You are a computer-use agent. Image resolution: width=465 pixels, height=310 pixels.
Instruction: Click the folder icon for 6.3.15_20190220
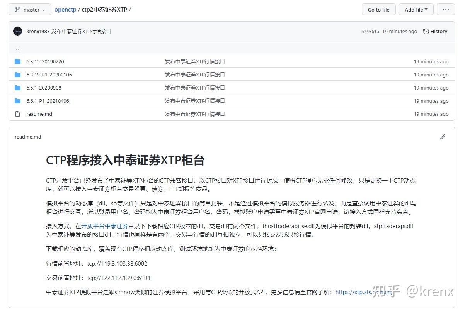click(x=18, y=61)
